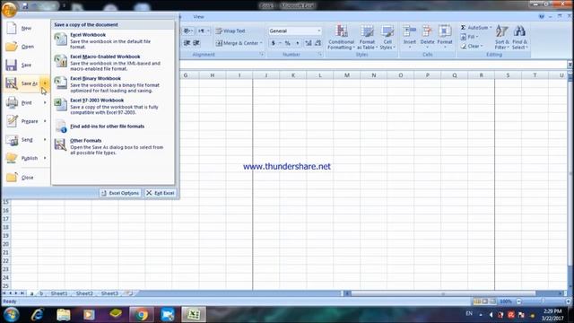This screenshot has height=323, width=574.
Task: Open Clear dropdown in Editing group
Action: click(x=472, y=46)
